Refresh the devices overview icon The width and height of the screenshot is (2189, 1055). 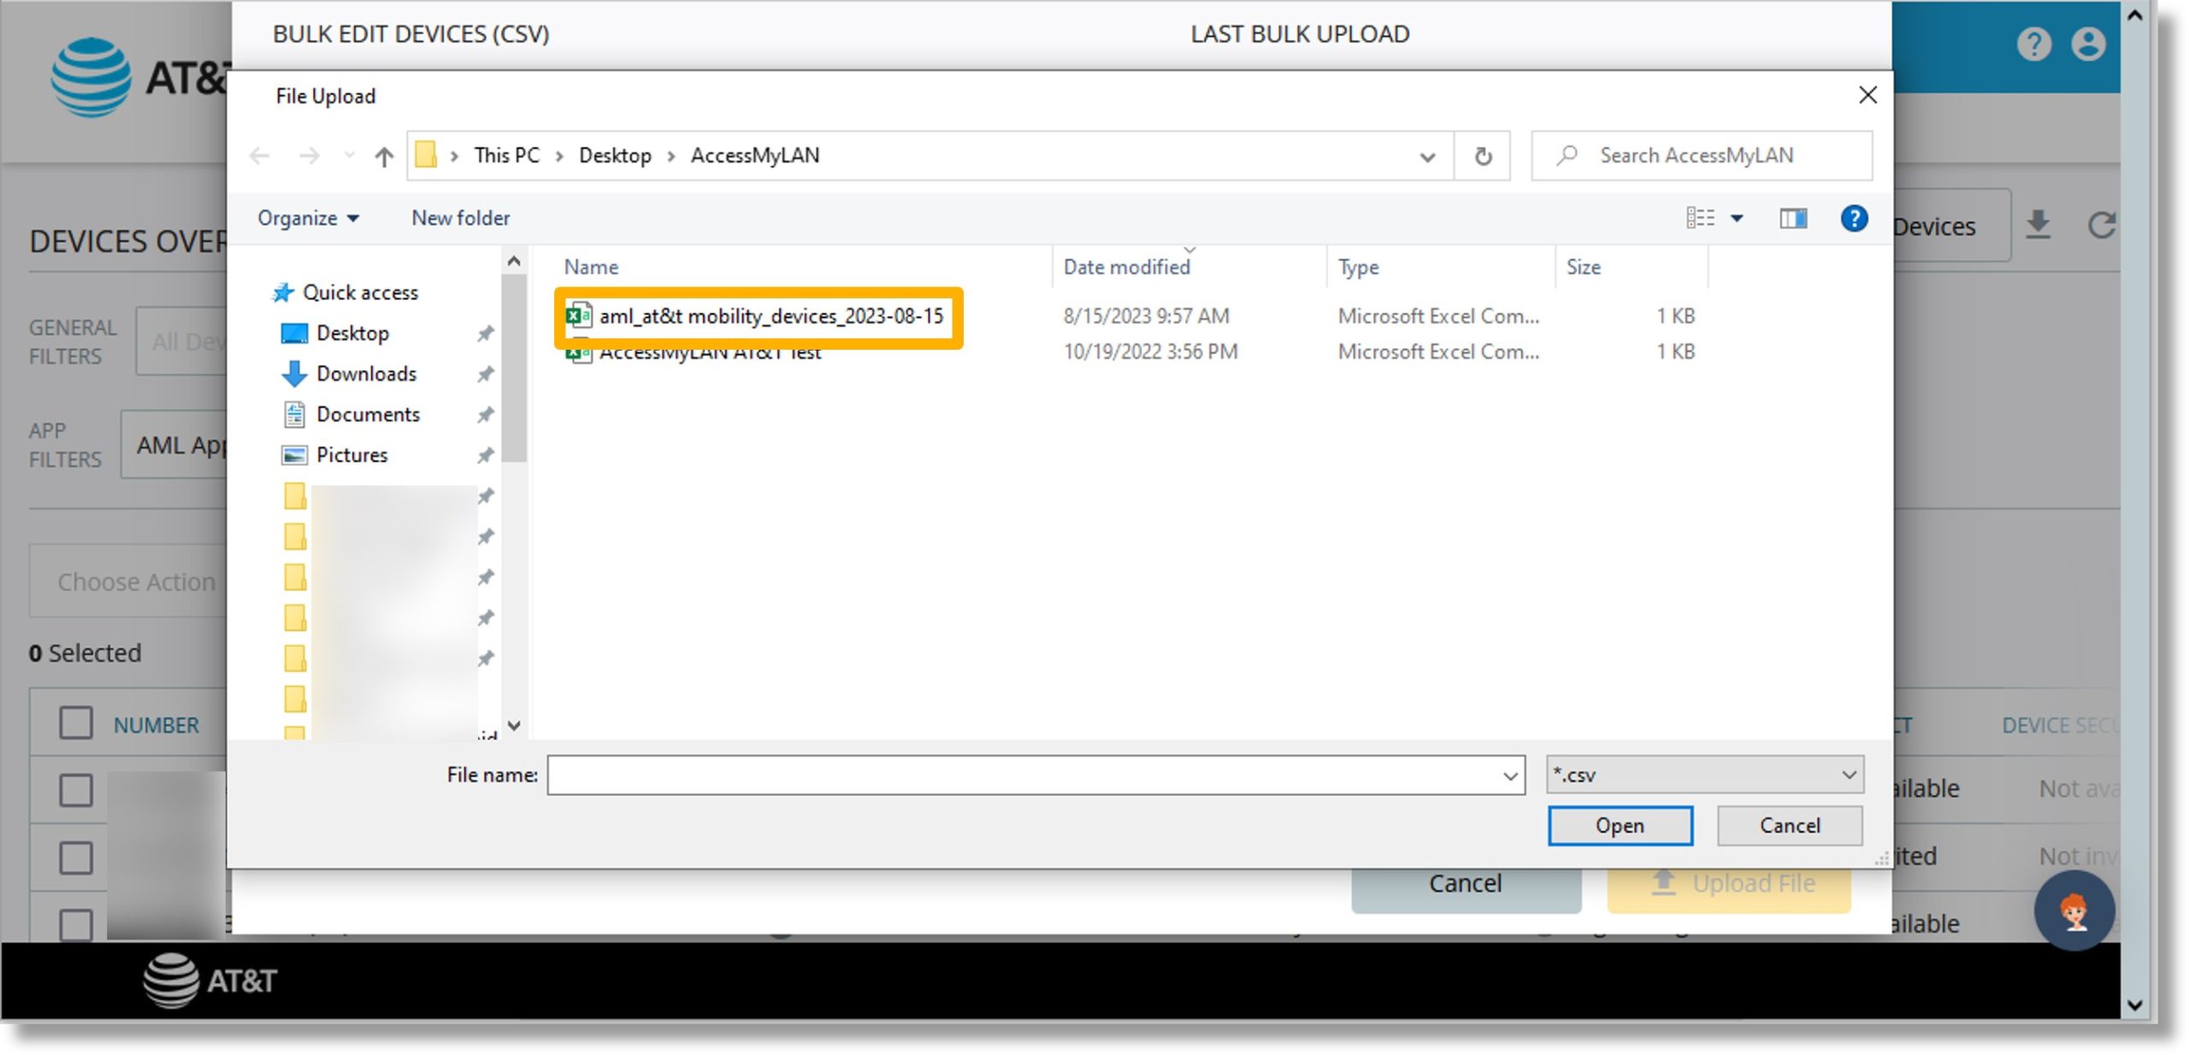point(2100,225)
